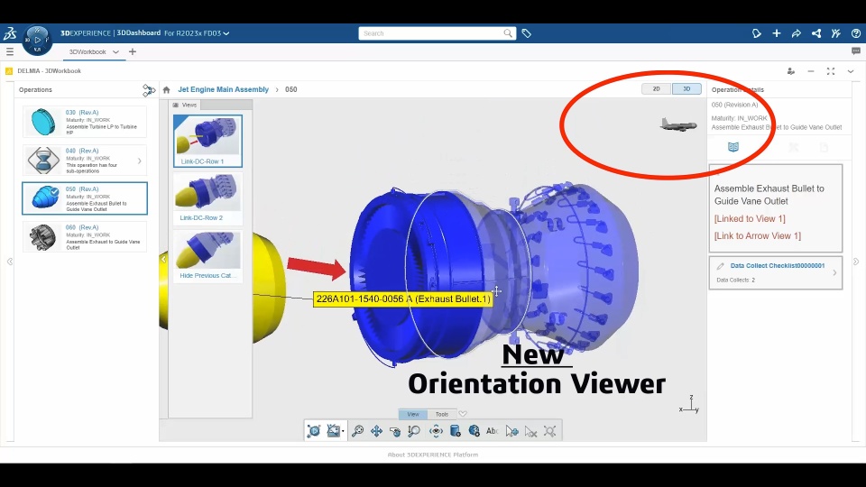
Task: Select operation 040 (Rev.A)
Action: tap(85, 161)
